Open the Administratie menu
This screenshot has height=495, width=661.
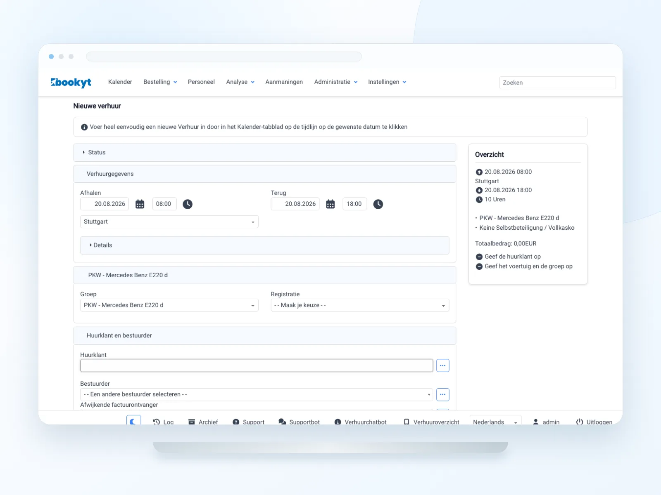tap(336, 82)
